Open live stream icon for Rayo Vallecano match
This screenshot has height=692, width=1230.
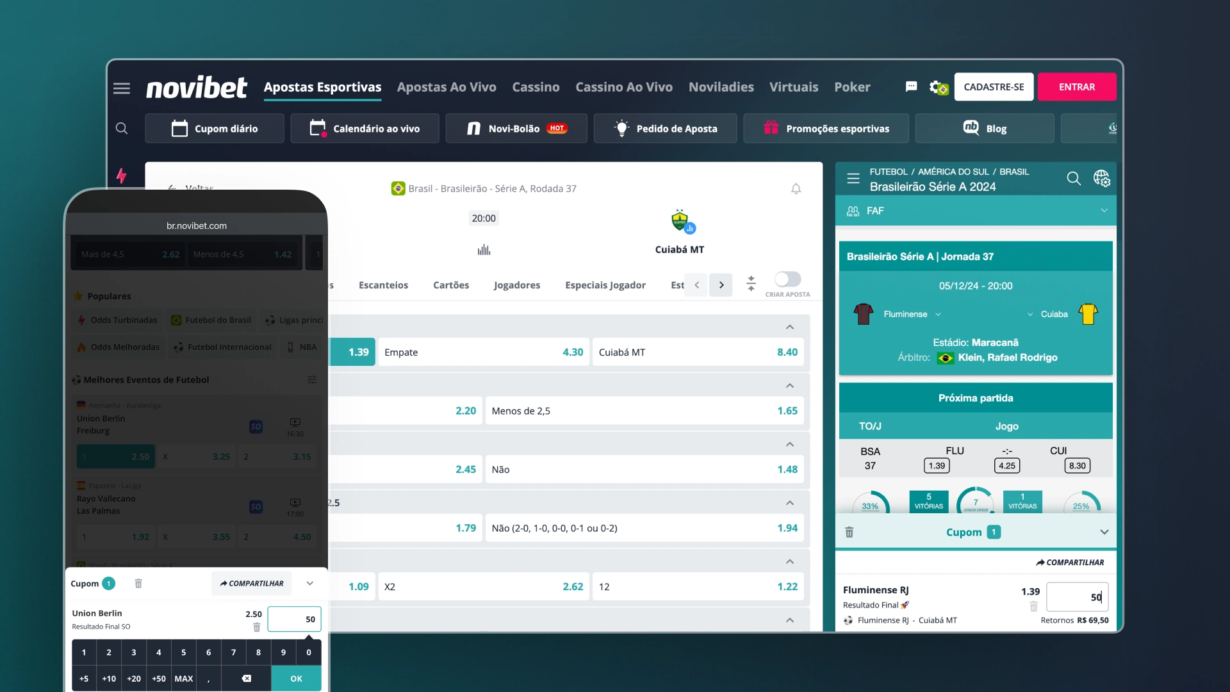click(x=295, y=502)
